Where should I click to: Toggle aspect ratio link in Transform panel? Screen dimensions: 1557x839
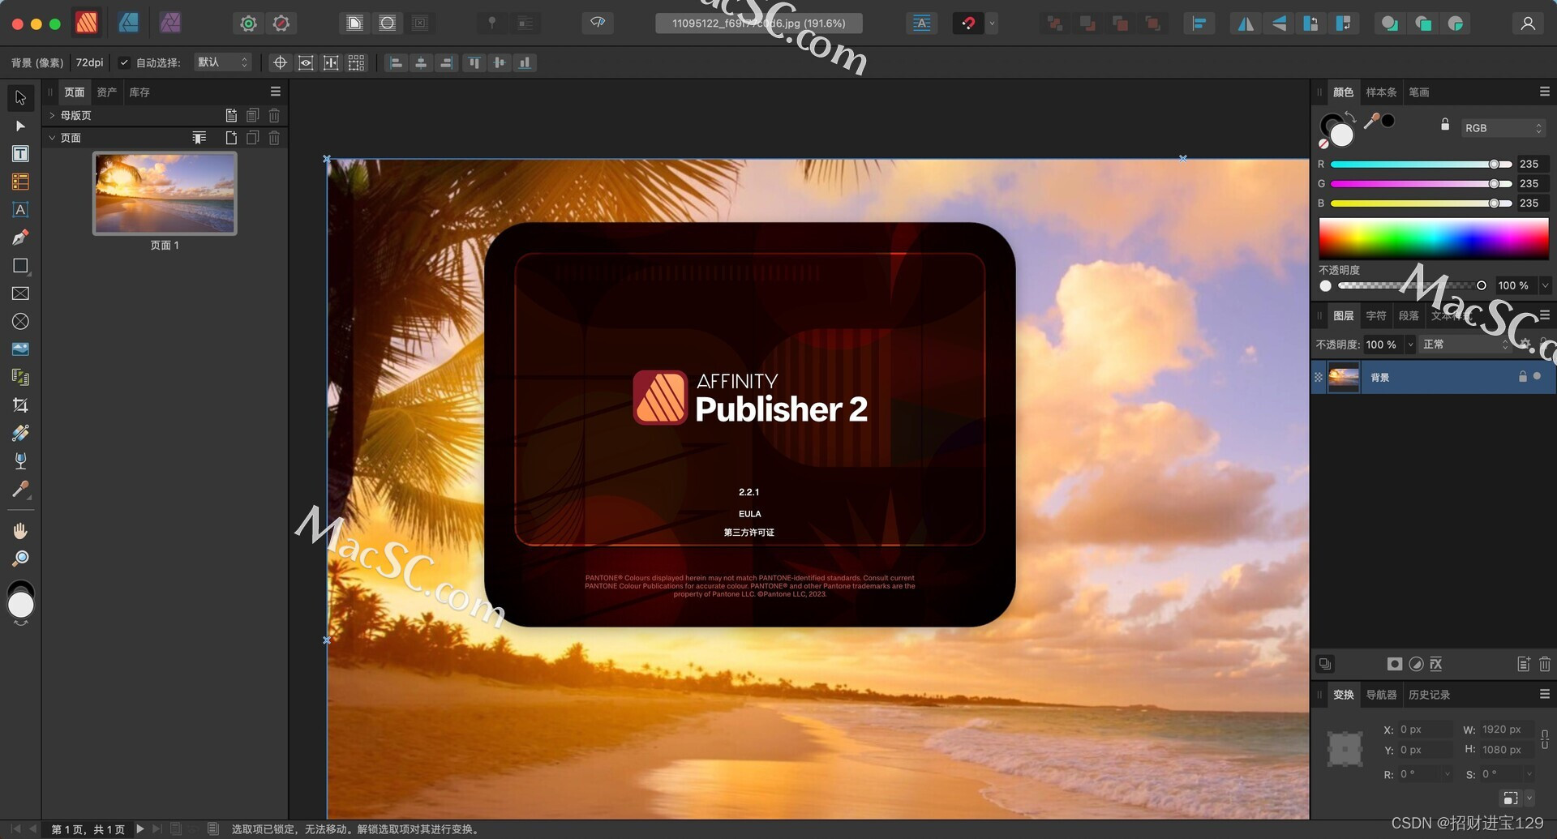(1545, 739)
